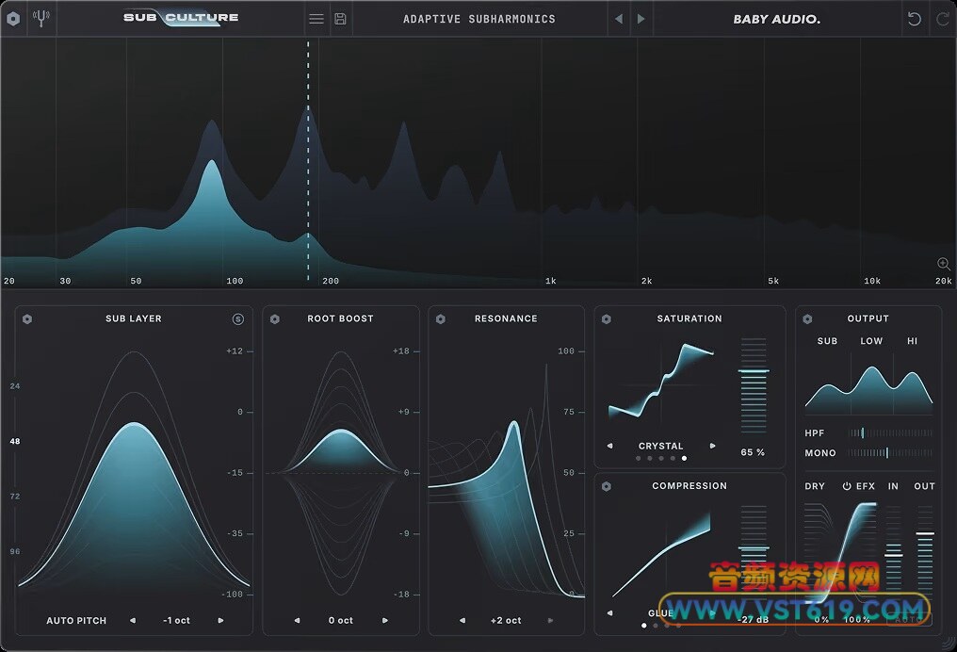Open the preset menu hamburger icon
This screenshot has height=652, width=957.
[316, 19]
